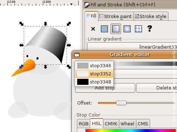Pick stop3348 black stop entry
This screenshot has height=132, width=177.
pos(94,82)
